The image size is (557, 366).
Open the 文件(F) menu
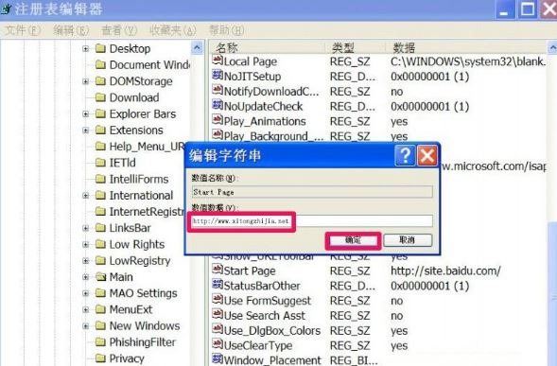[23, 30]
